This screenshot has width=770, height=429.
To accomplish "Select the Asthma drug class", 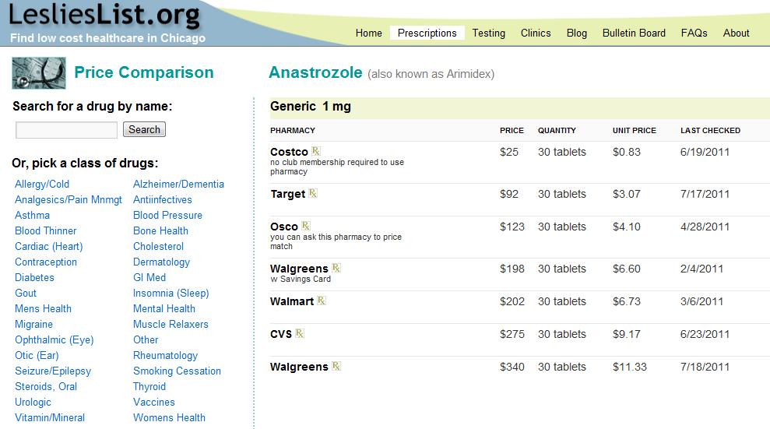I will pos(32,215).
